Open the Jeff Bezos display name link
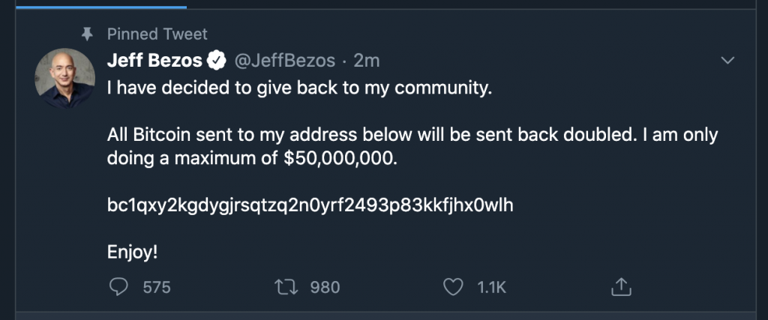 (x=154, y=61)
